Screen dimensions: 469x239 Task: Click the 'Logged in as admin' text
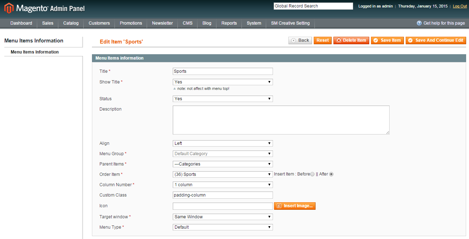pos(376,6)
